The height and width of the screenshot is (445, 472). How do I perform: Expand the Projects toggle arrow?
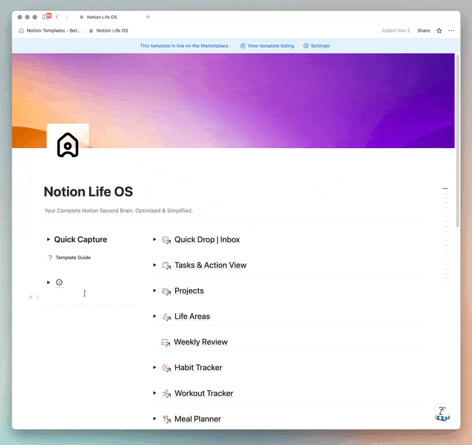[x=155, y=290]
